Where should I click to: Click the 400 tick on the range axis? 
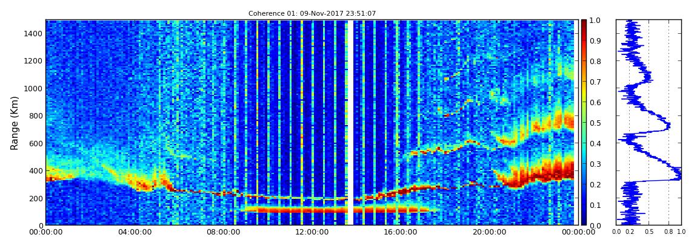click(36, 170)
